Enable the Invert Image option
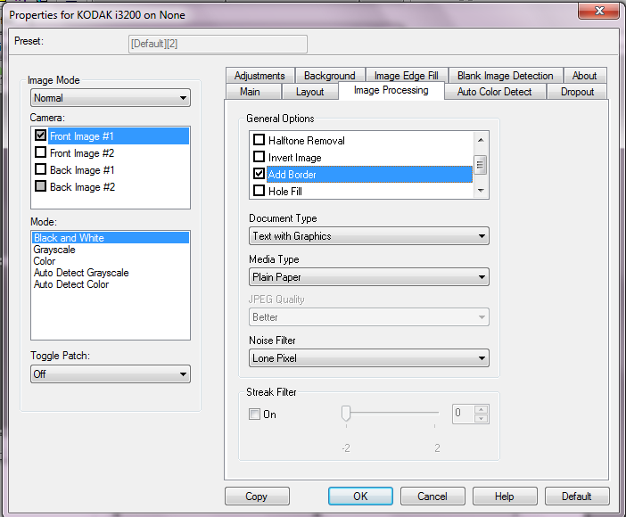626x517 pixels. pos(259,157)
